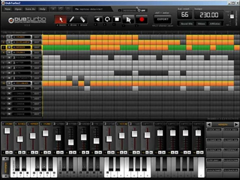This screenshot has width=240, height=180.
Task: Click EDIT on track 9
Action: point(37,78)
